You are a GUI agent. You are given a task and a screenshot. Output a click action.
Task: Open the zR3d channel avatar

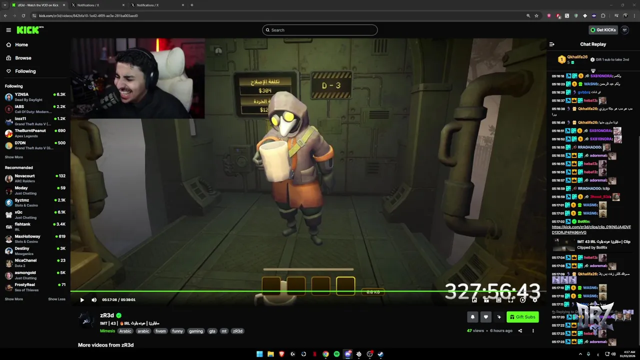[86, 319]
